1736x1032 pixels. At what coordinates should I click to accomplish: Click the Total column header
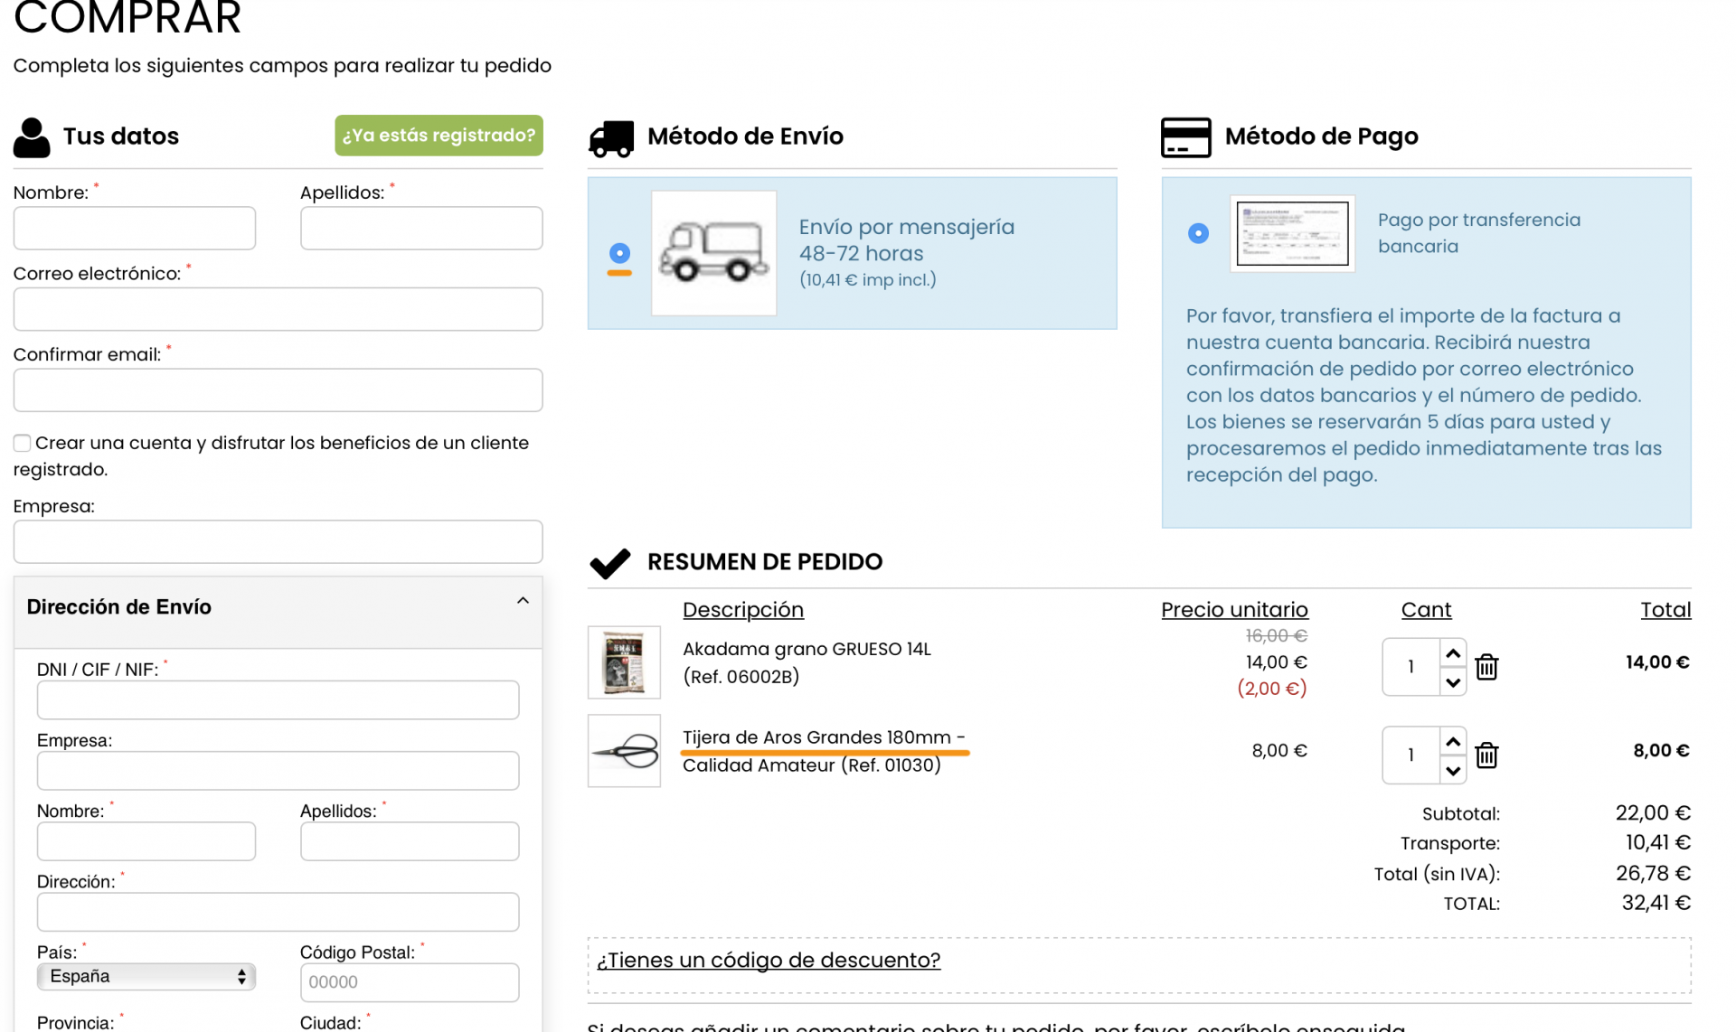(1665, 610)
